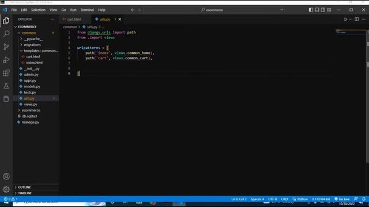Open the Accounts icon
The image size is (369, 207).
(6, 177)
